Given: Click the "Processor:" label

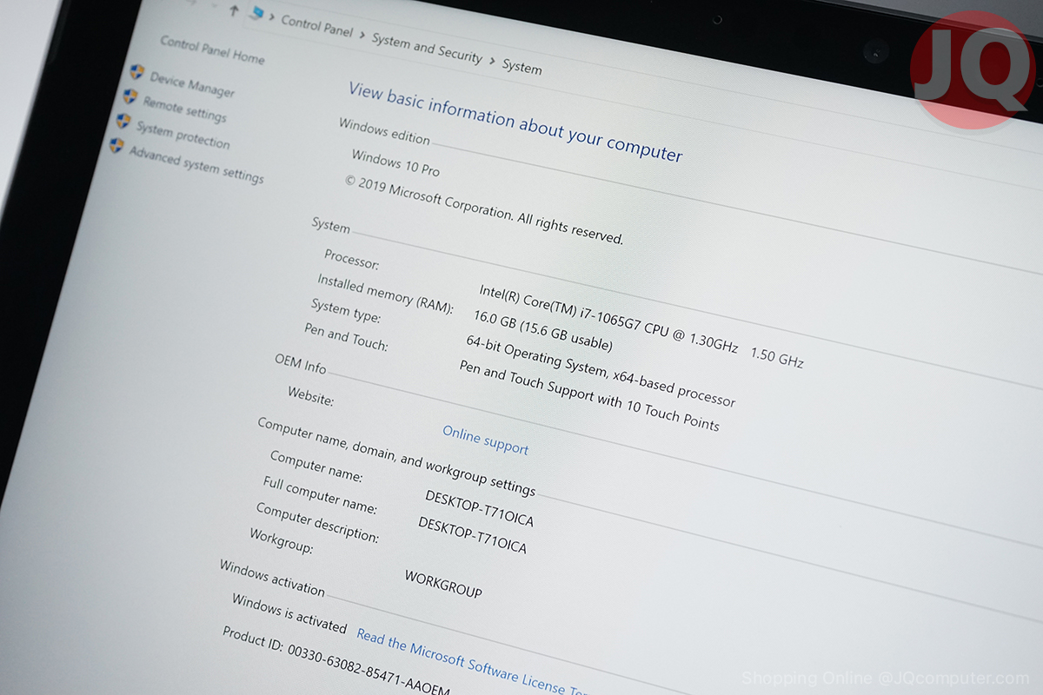Looking at the screenshot, I should tap(351, 259).
